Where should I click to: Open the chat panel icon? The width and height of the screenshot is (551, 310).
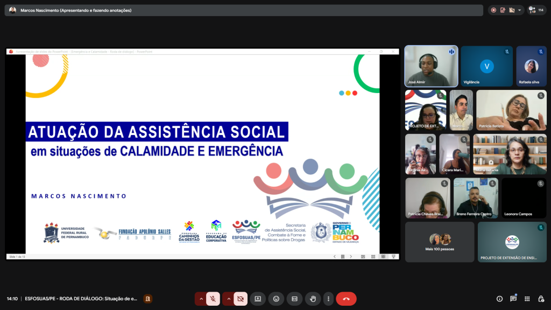tap(513, 299)
